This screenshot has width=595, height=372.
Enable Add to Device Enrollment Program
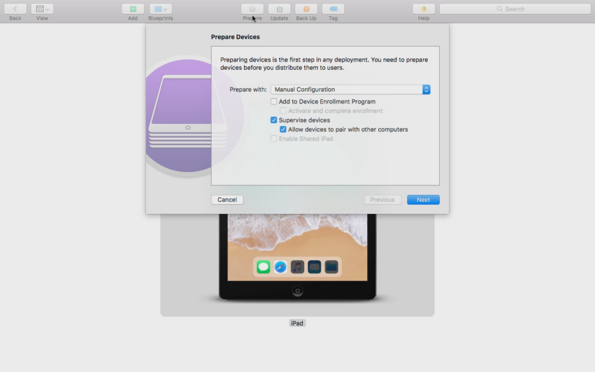pos(274,102)
